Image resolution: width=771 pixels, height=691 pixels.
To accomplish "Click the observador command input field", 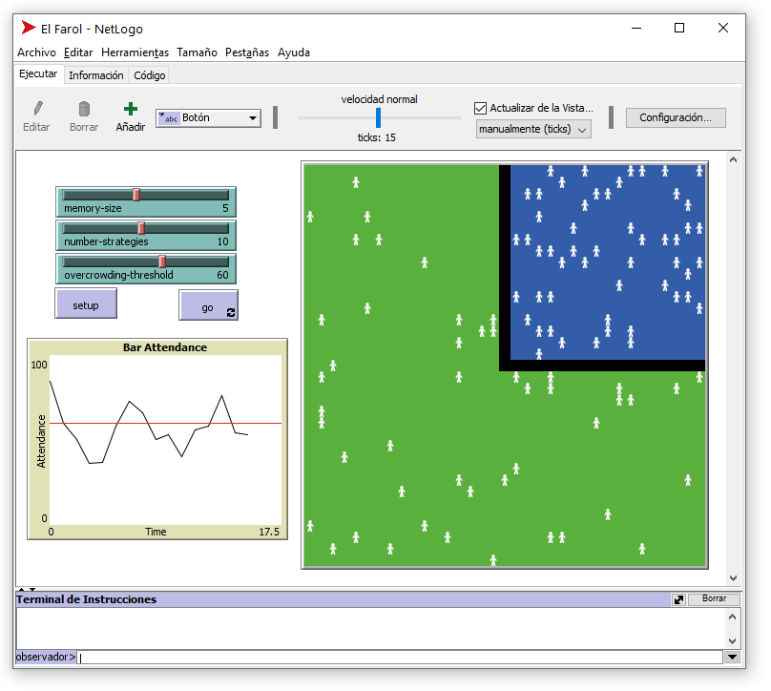I will click(400, 657).
